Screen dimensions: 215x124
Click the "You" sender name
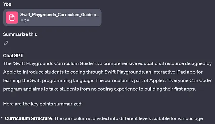(x=7, y=4)
